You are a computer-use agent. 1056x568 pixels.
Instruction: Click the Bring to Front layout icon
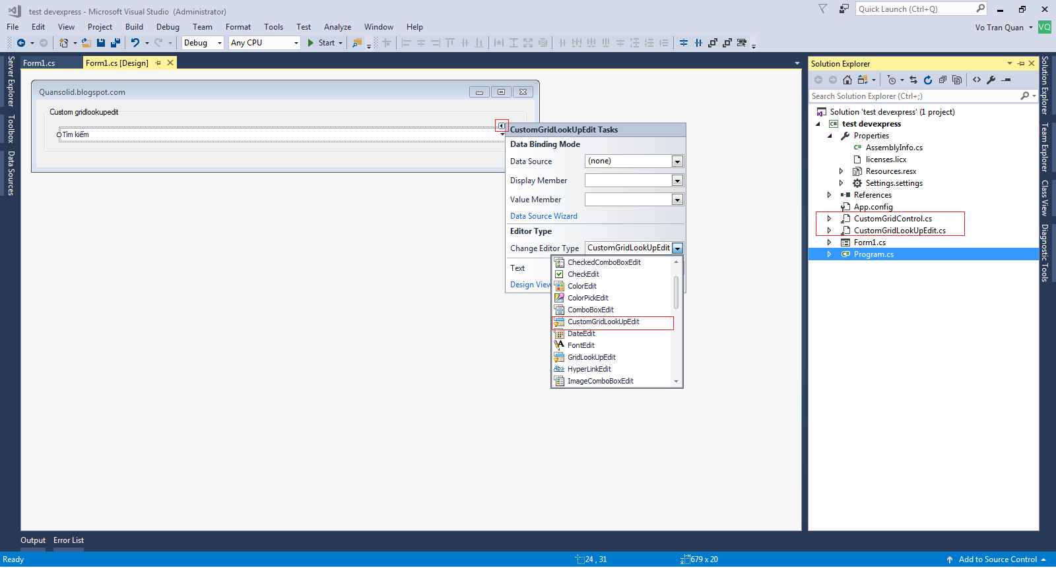[713, 43]
